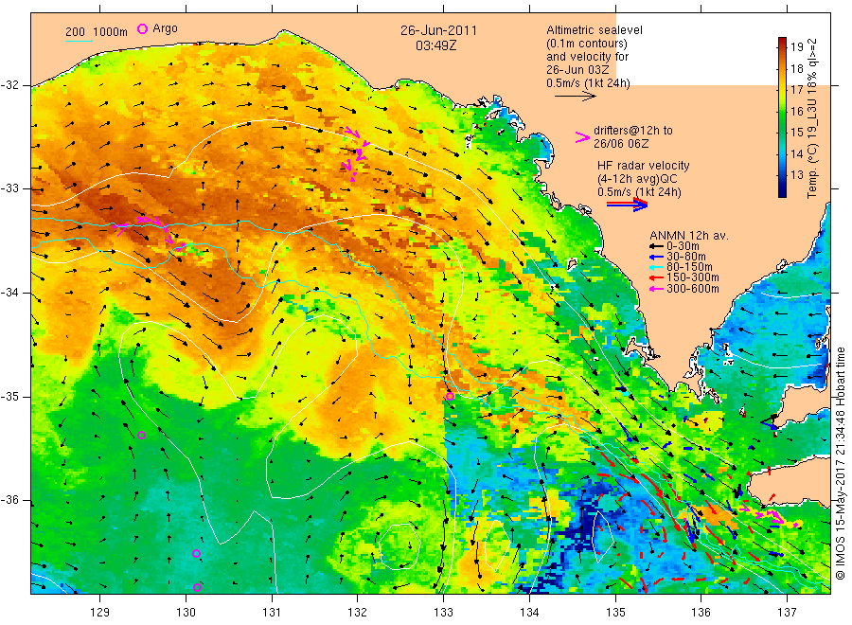
Task: Click the '300-600m' magenta depth legend entry
Action: point(684,289)
